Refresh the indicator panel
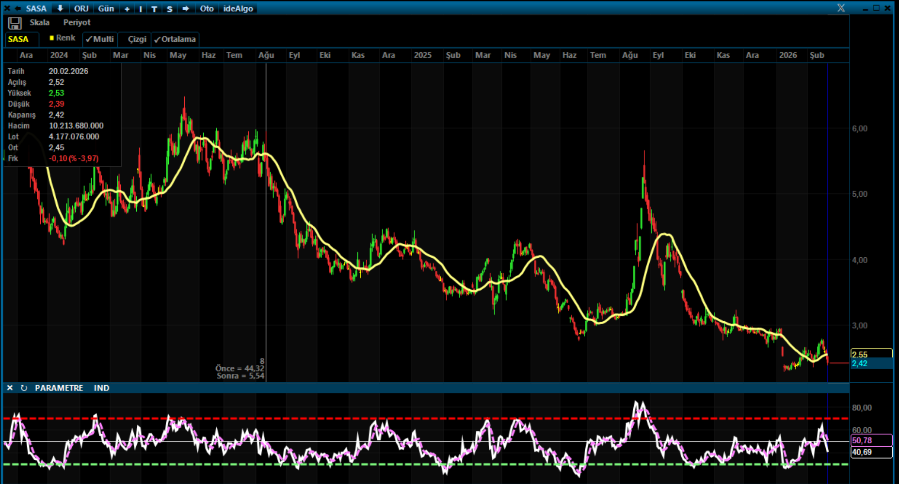Viewport: 899px width, 484px height. point(24,388)
